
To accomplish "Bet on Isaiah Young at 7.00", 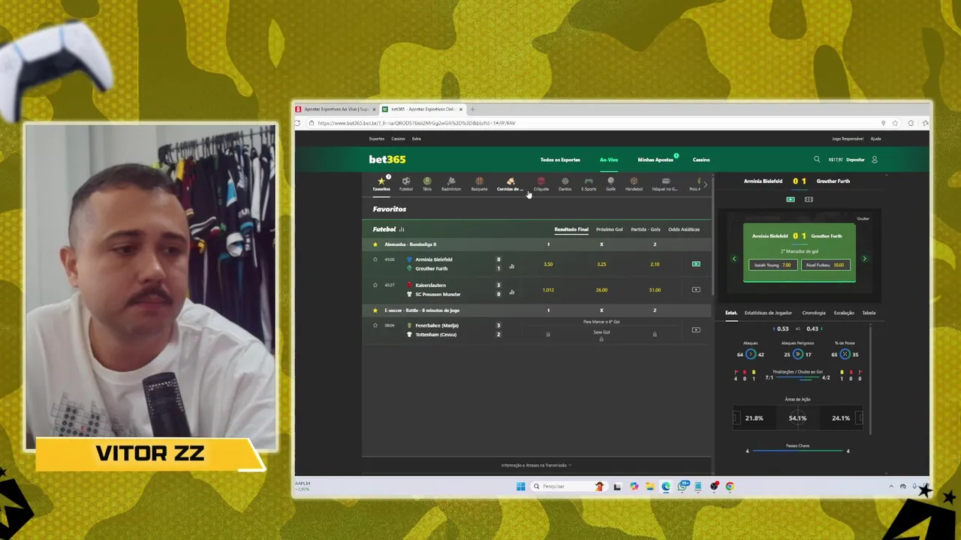I will (x=773, y=265).
